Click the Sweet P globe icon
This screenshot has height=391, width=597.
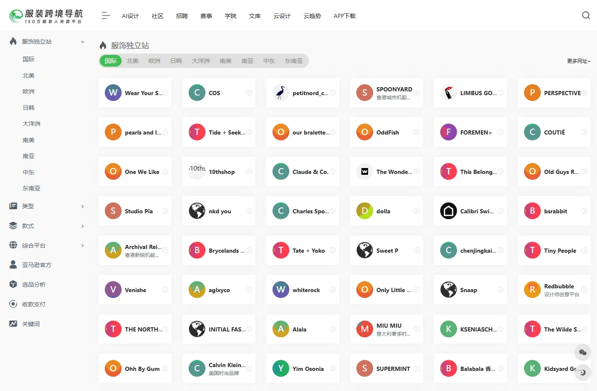coord(365,250)
